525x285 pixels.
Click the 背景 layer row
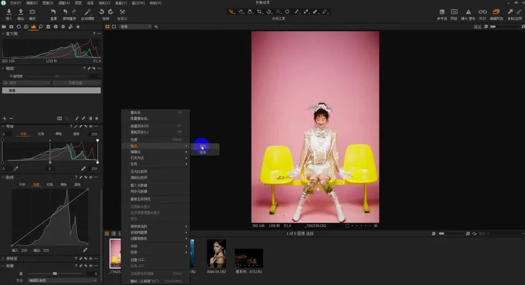[51, 91]
